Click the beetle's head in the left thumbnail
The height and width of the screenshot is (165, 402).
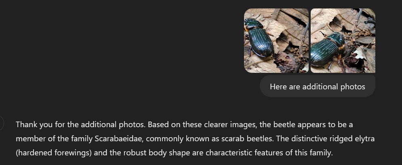pyautogui.click(x=252, y=24)
